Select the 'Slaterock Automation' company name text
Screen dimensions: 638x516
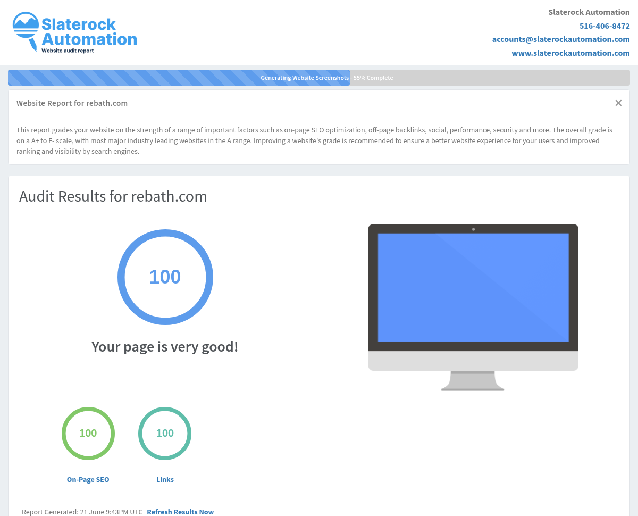point(589,12)
